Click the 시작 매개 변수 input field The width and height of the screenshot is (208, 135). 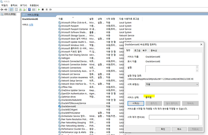pyautogui.click(x=174, y=117)
